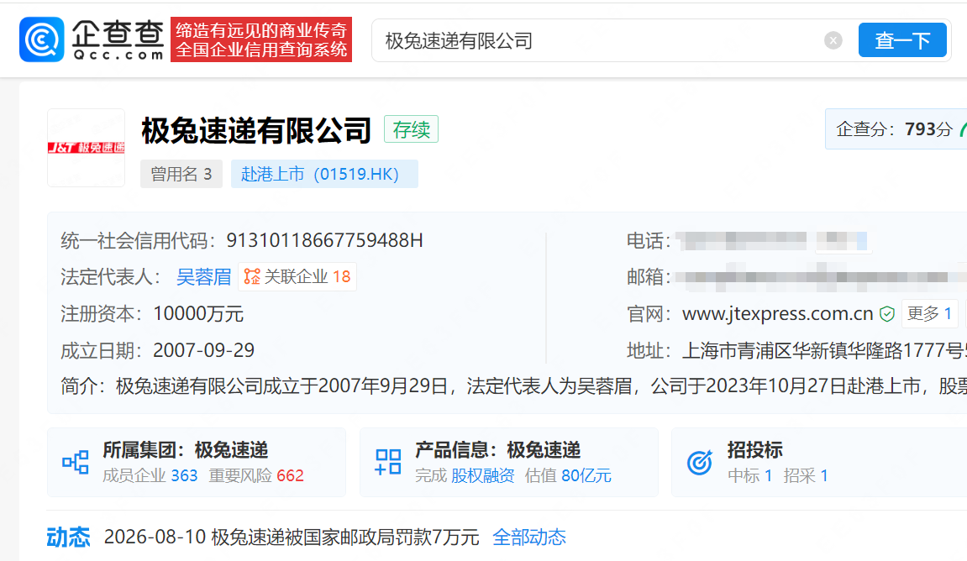Open 股权融资 financing details
The width and height of the screenshot is (967, 561).
(482, 476)
